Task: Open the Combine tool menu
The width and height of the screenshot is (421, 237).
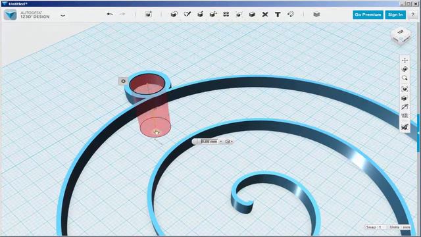Action: coord(252,14)
